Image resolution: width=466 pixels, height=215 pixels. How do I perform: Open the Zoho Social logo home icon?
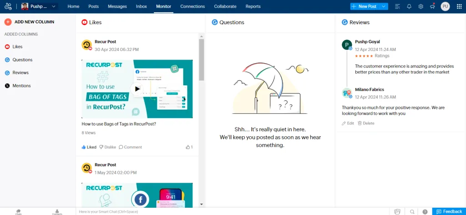click(8, 6)
